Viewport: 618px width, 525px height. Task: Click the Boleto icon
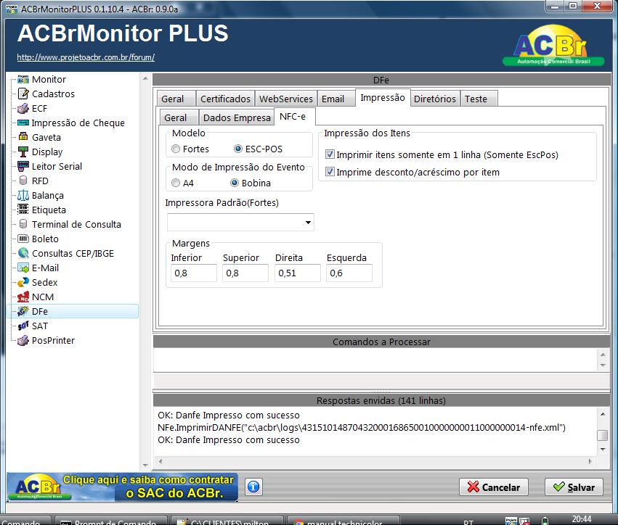[x=23, y=239]
